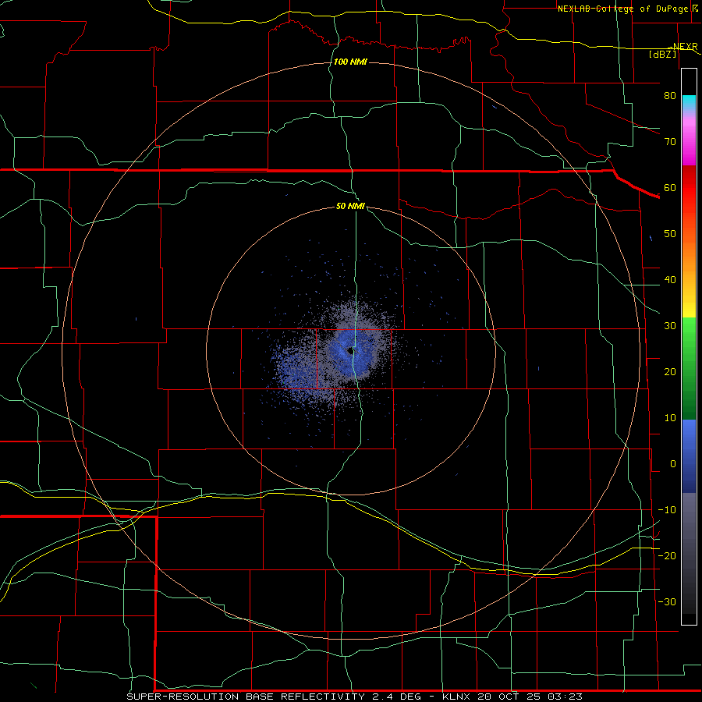Click the 100 NMI range ring label

point(350,62)
